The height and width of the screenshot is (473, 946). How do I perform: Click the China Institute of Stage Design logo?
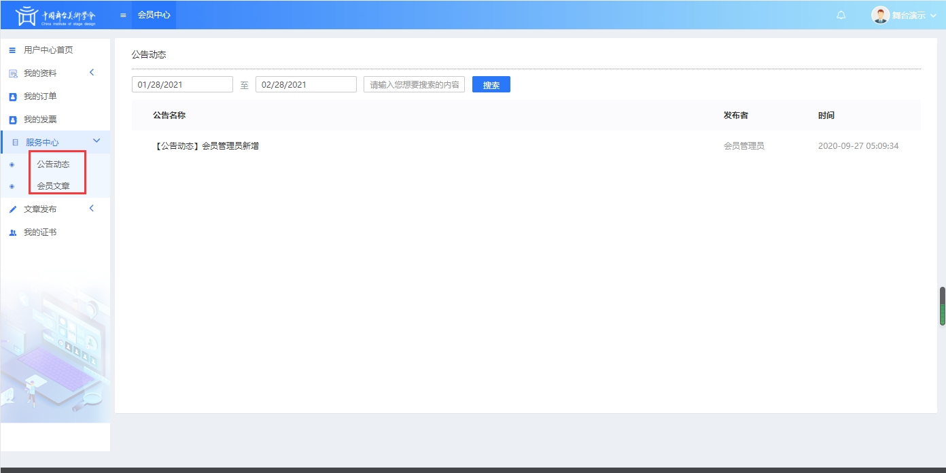point(56,15)
